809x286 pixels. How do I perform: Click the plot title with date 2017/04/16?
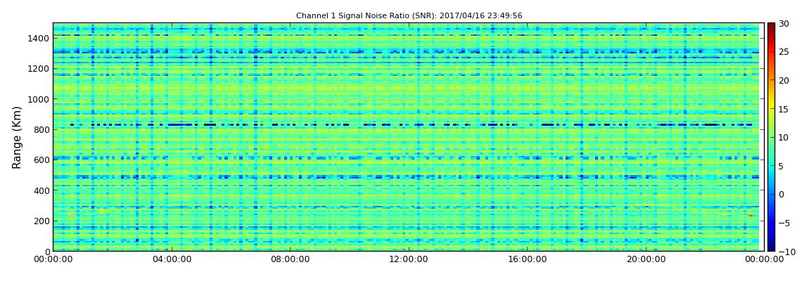coord(409,16)
